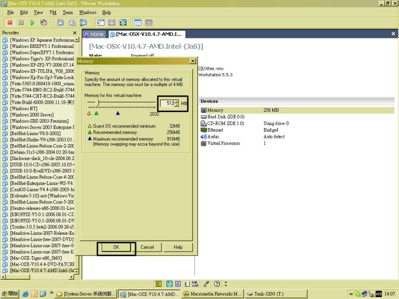Open the File menu
This screenshot has height=299, width=399.
pyautogui.click(x=10, y=12)
